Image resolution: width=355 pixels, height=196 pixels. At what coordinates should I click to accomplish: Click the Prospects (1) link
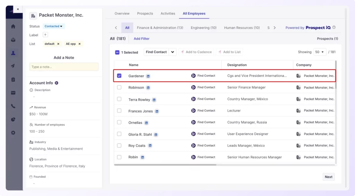coord(327,39)
